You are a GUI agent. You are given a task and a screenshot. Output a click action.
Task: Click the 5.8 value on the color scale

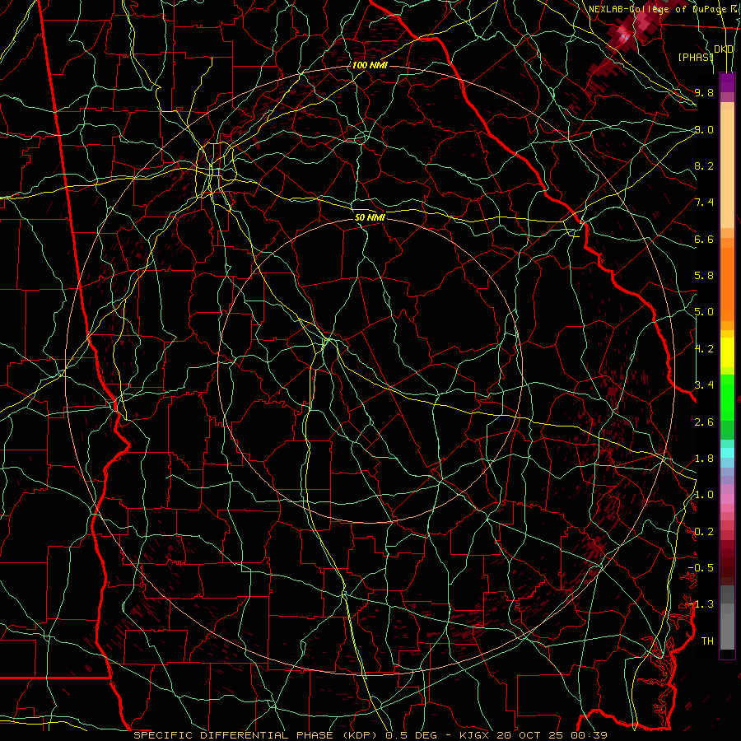[704, 276]
